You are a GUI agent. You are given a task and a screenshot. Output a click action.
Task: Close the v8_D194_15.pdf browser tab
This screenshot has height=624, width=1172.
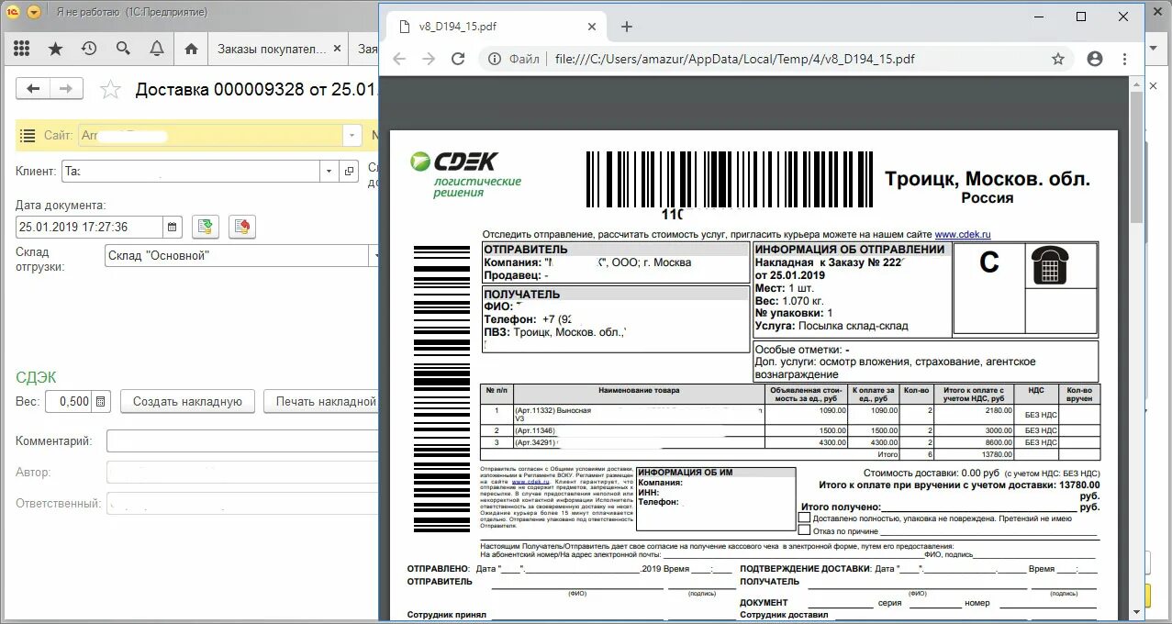point(593,27)
